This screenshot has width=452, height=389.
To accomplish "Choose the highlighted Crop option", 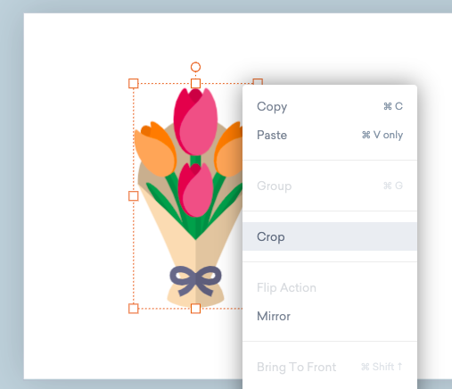I will click(330, 236).
